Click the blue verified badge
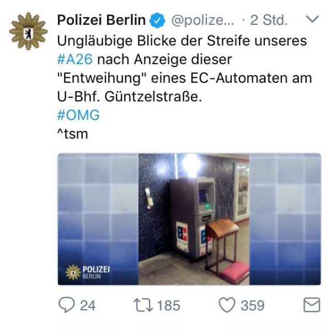 point(157,20)
